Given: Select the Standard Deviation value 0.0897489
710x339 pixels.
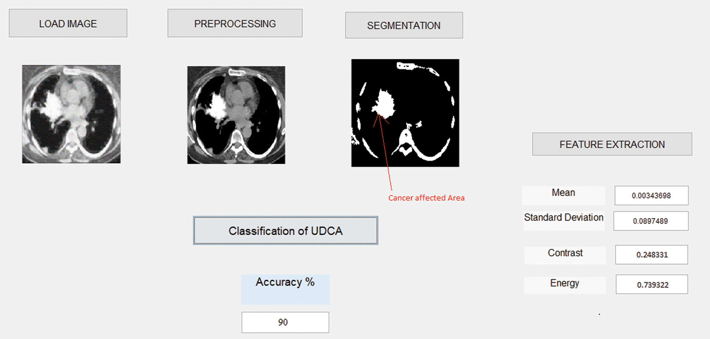Looking at the screenshot, I should coord(651,221).
